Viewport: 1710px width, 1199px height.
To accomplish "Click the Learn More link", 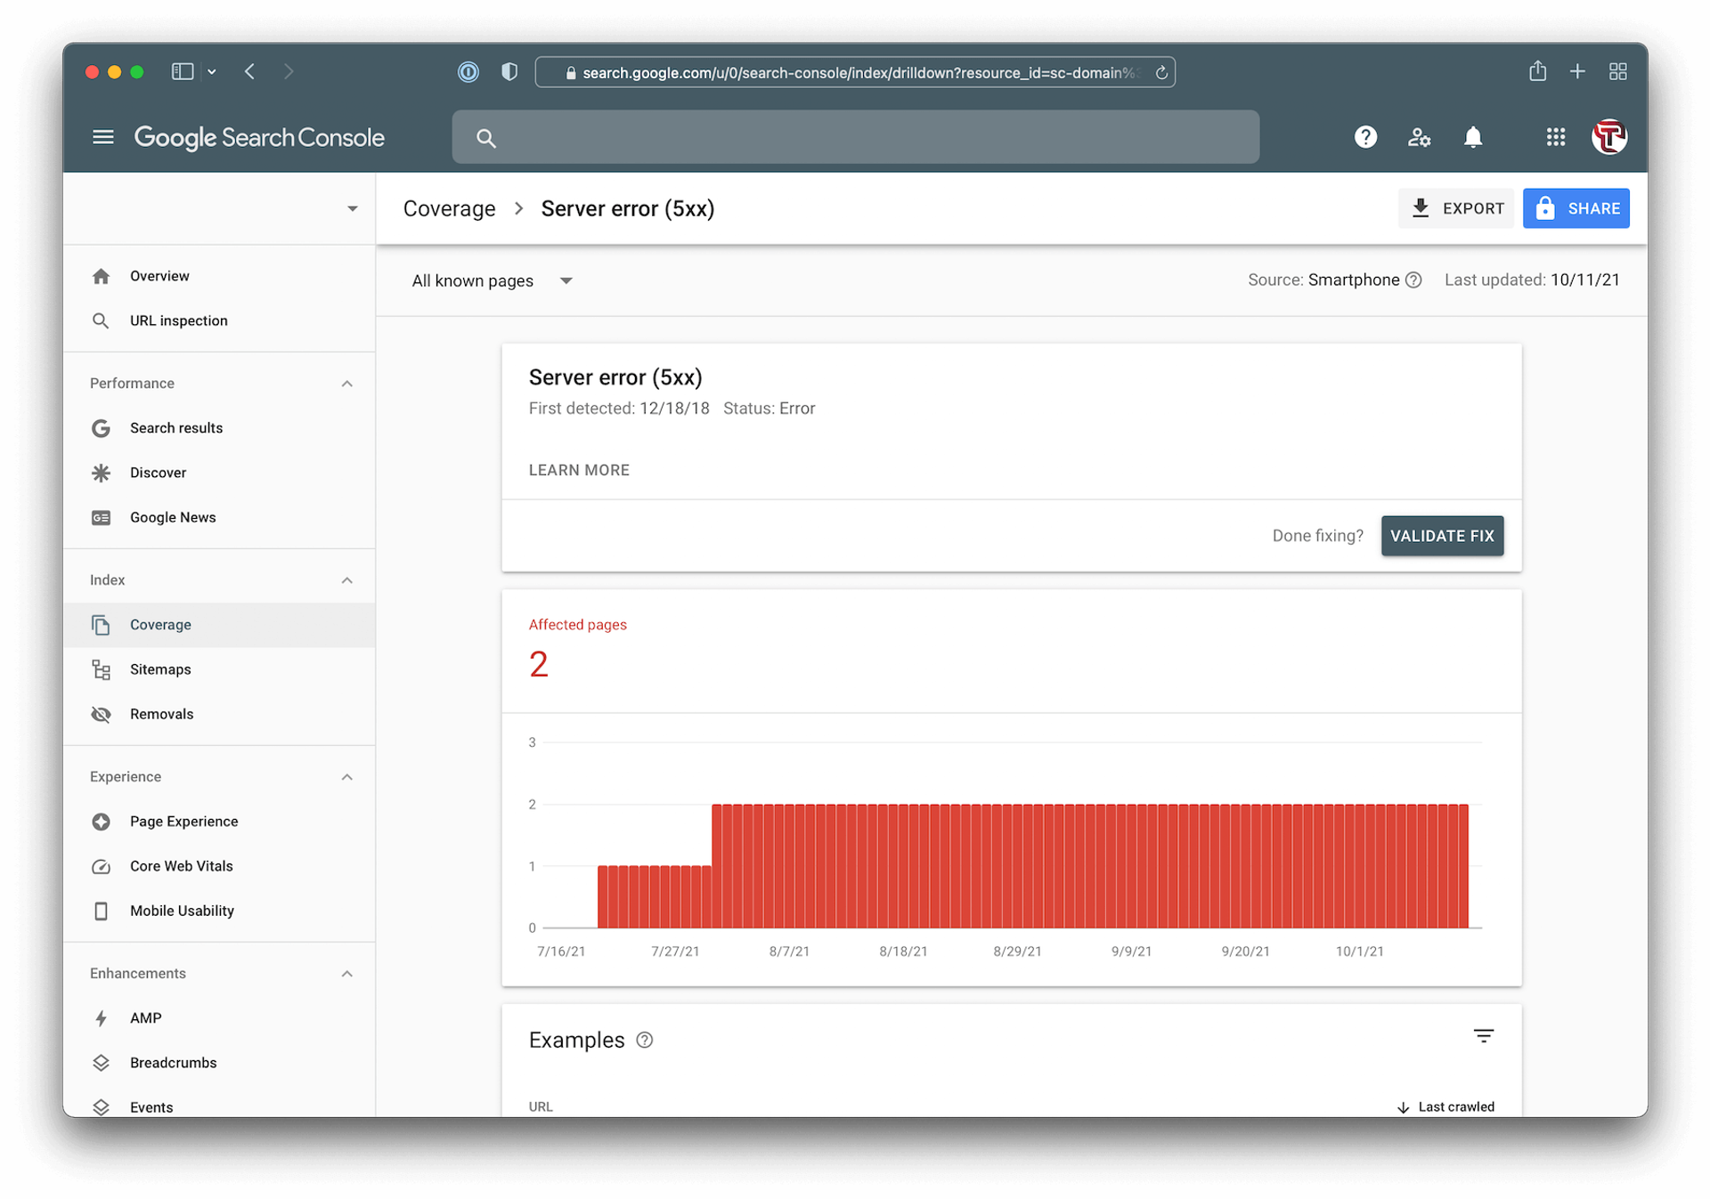I will pyautogui.click(x=579, y=470).
